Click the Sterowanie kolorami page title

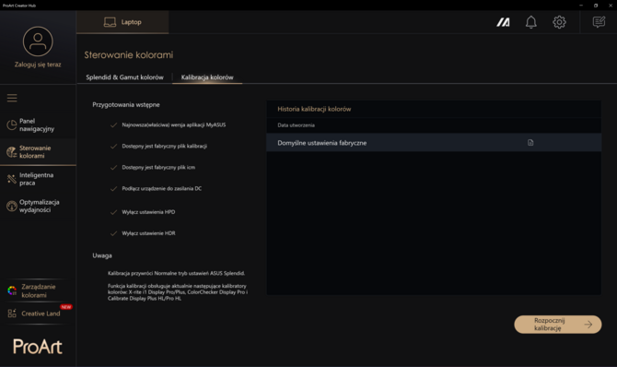[129, 55]
